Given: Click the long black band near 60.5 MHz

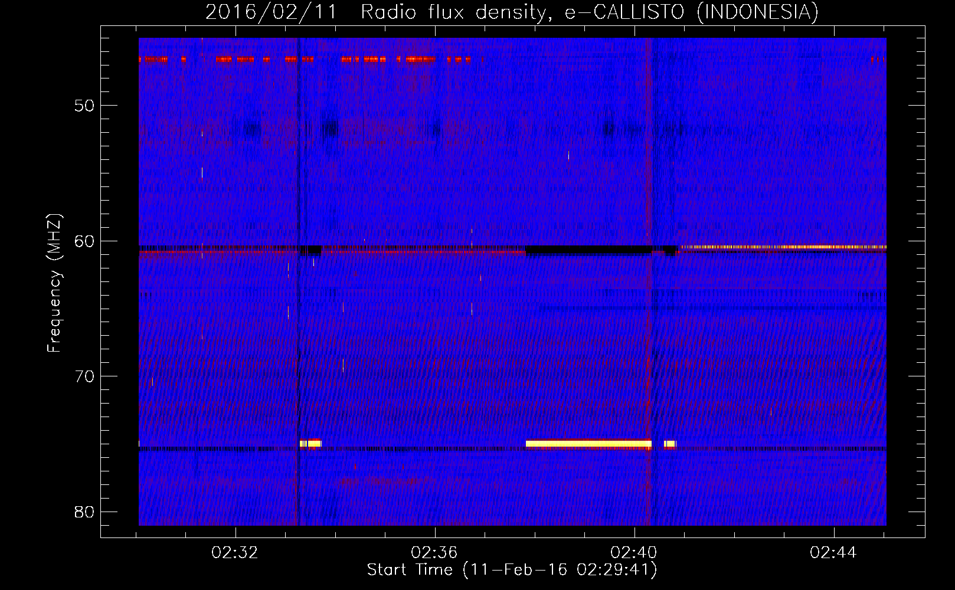Looking at the screenshot, I should 588,250.
